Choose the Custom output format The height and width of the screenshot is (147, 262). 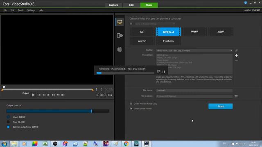tap(168, 41)
